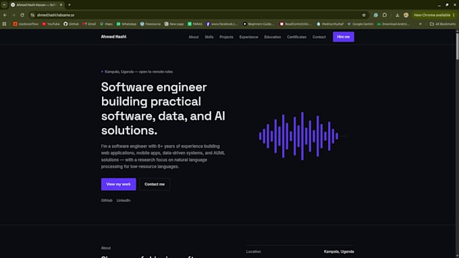Viewport: 459px width, 258px height.
Task: Click the page vertical scrollbar thumb
Action: pyautogui.click(x=457, y=46)
